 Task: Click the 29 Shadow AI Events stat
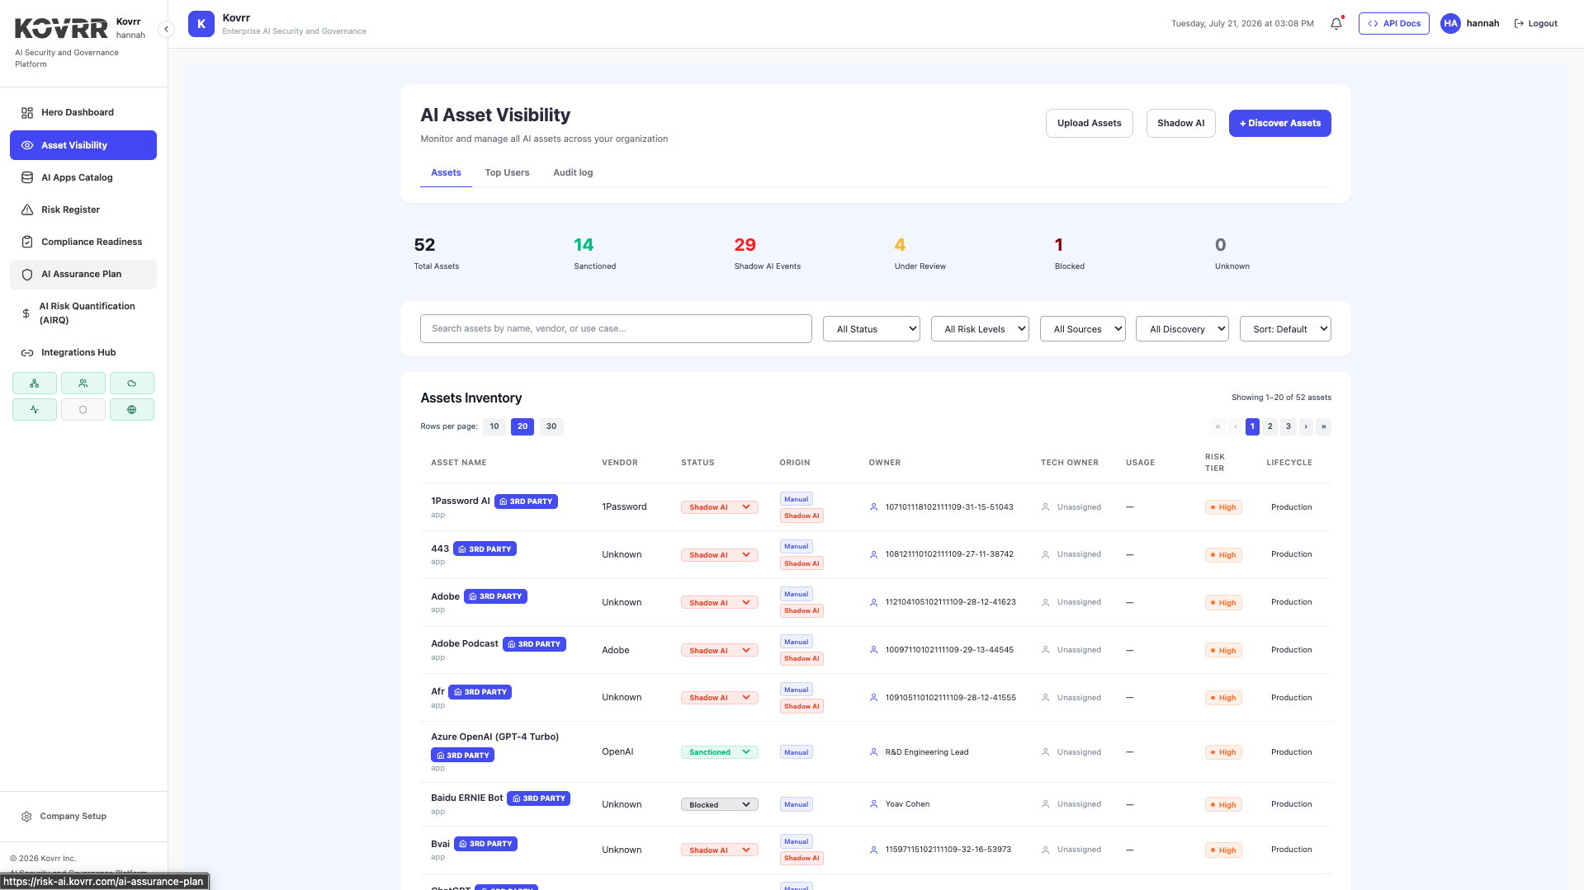768,254
